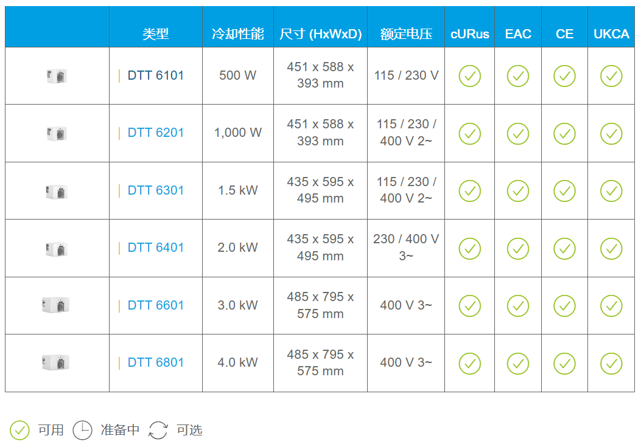
Task: Click the DTT 6101 product thumbnail image
Action: tap(57, 76)
